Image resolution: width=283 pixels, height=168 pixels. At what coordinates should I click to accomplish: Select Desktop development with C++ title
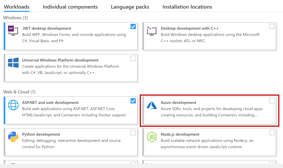tap(189, 28)
